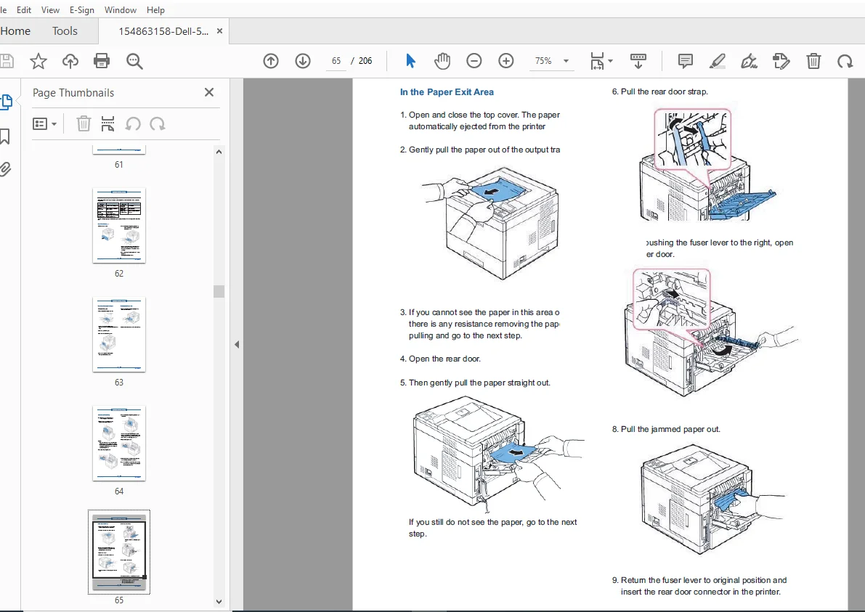Open the Edit menu
This screenshot has width=865, height=612.
tap(24, 10)
